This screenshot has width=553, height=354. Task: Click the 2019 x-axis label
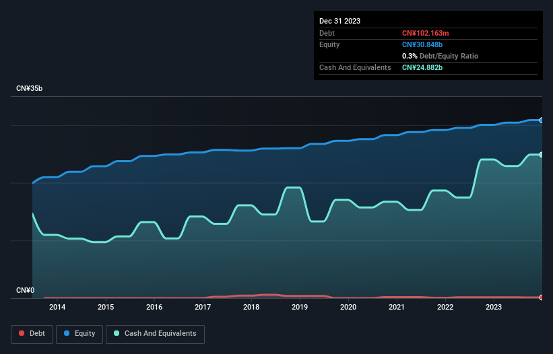tap(300, 307)
